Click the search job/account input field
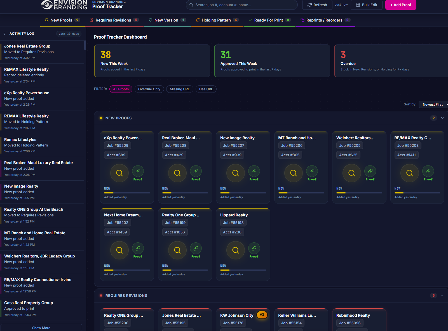Viewport: 448px width, 331px height. tap(242, 5)
